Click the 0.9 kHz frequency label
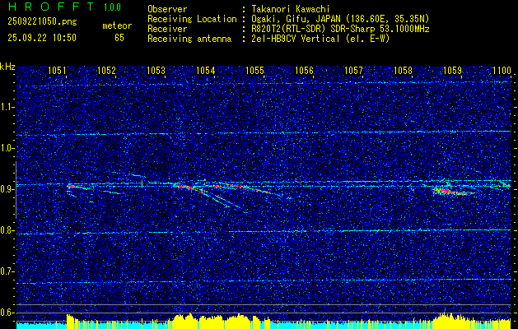This screenshot has height=329, width=518. coord(7,189)
